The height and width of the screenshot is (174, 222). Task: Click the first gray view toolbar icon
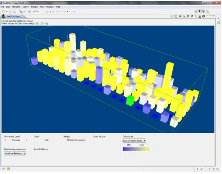[x=172, y=16]
